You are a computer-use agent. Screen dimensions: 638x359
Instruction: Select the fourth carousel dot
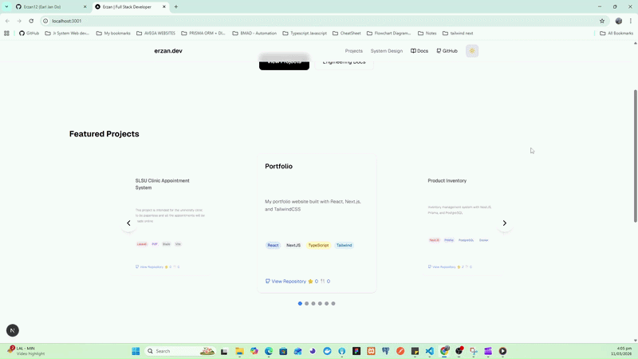320,304
